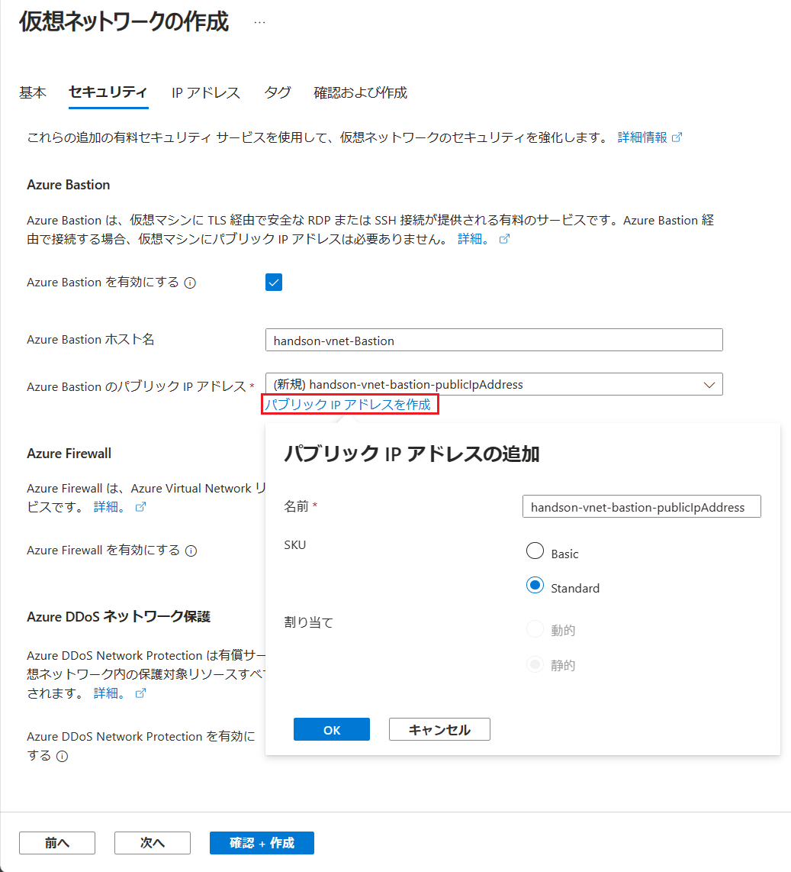Click the 確認 + 作成 button
The image size is (791, 872).
tap(262, 843)
